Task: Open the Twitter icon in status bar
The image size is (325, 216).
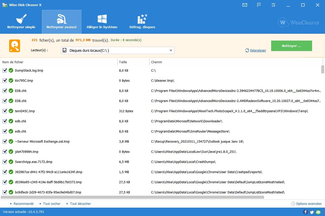Action: (x=312, y=212)
